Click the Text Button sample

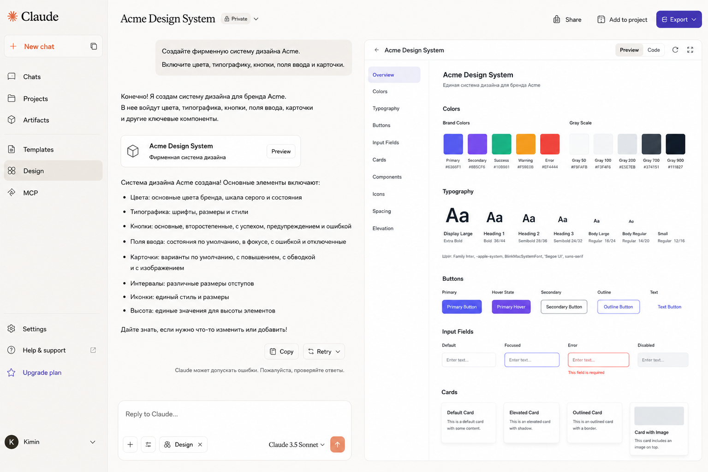[669, 307]
